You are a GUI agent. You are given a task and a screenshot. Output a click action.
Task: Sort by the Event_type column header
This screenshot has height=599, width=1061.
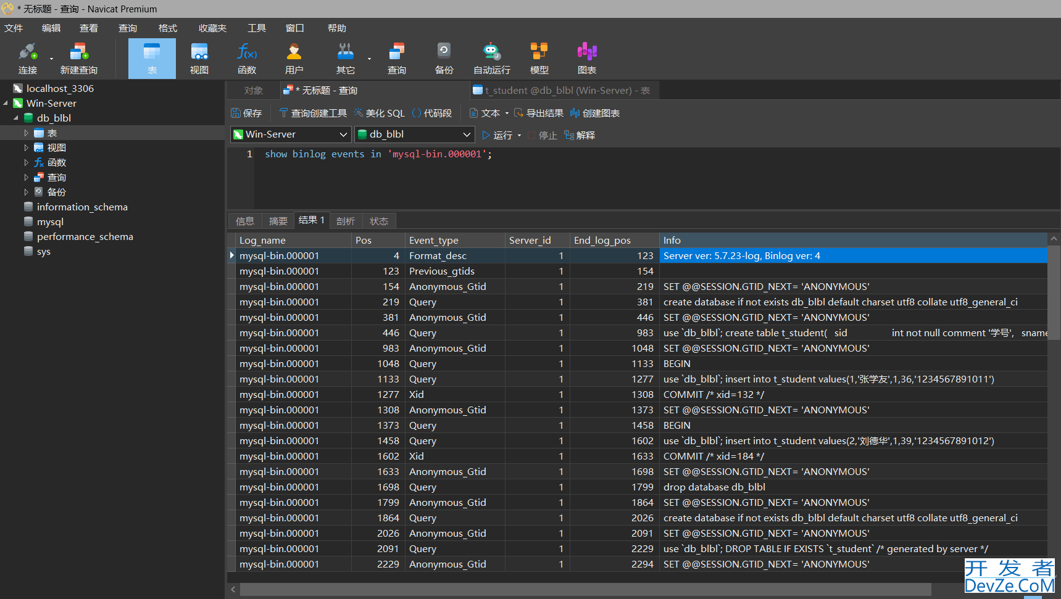pos(455,240)
